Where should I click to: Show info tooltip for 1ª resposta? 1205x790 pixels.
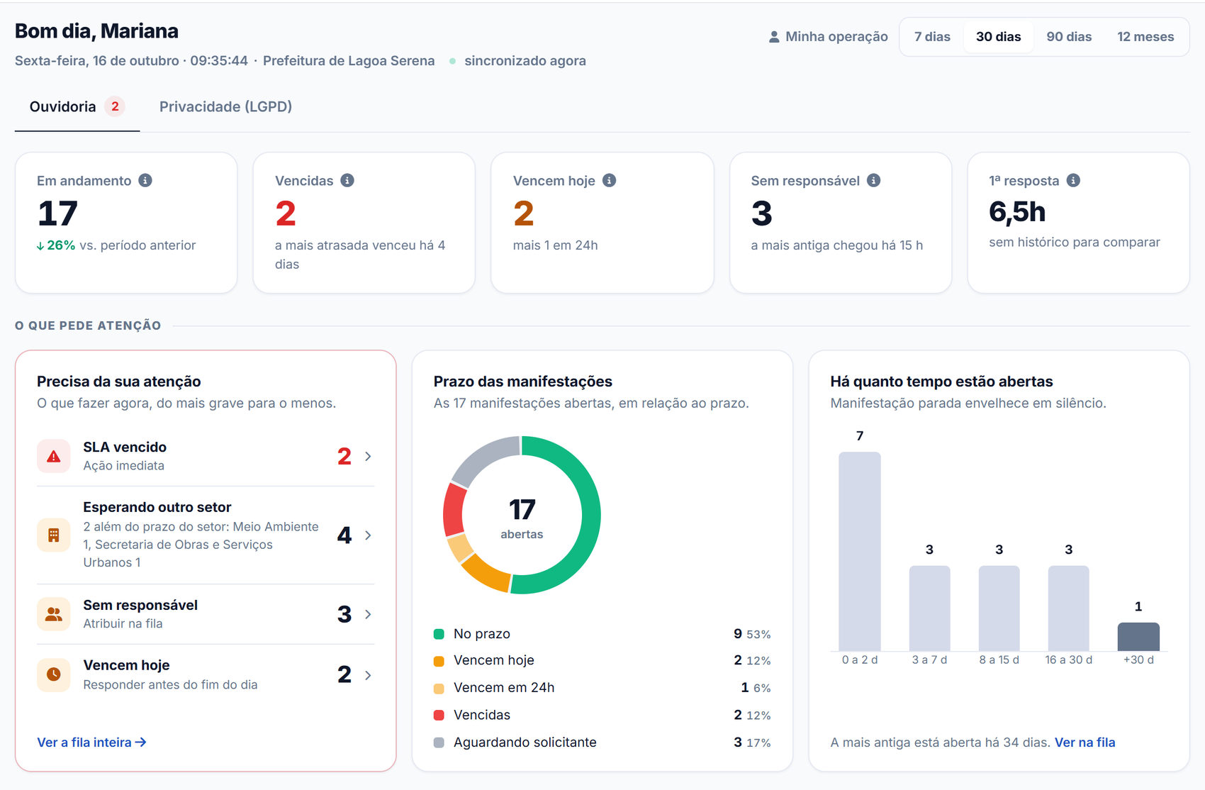pos(1074,180)
